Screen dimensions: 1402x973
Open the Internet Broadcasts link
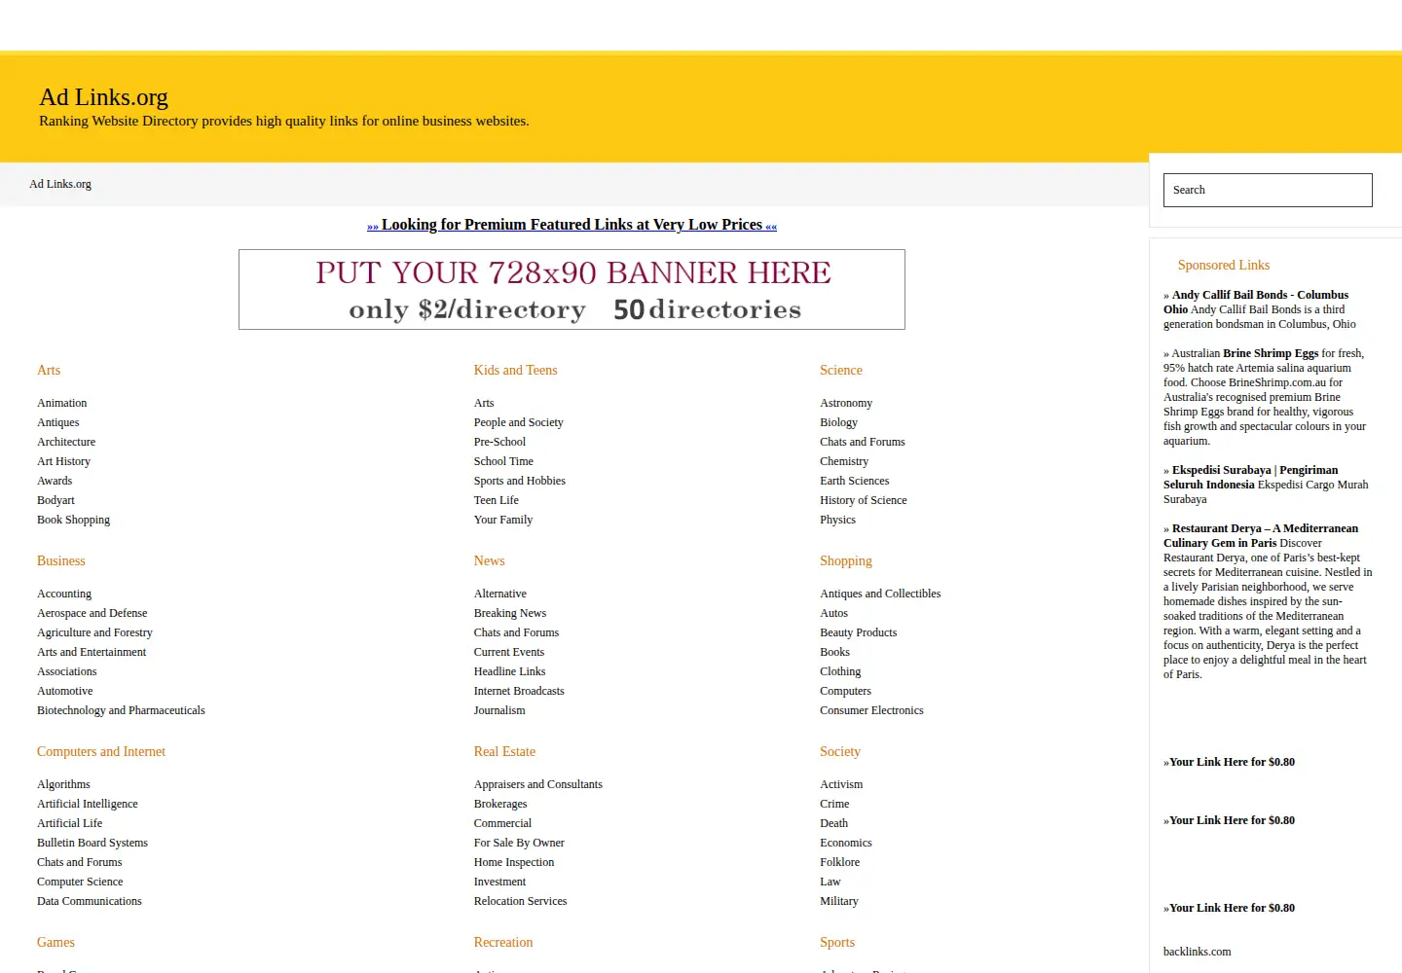pos(519,691)
